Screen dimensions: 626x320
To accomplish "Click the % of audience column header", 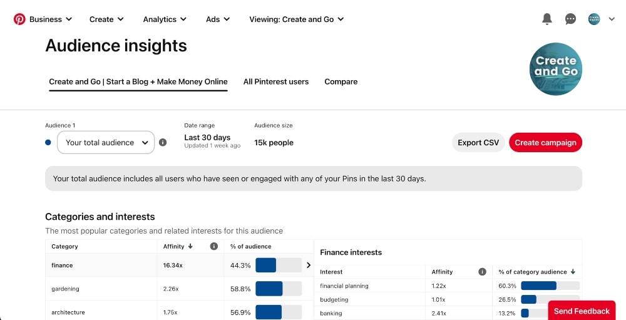I will [251, 247].
